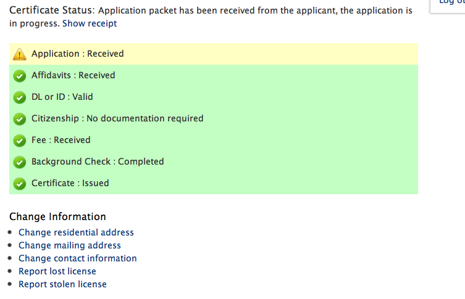465x299 pixels.
Task: Choose Report stolen license
Action: pyautogui.click(x=62, y=284)
